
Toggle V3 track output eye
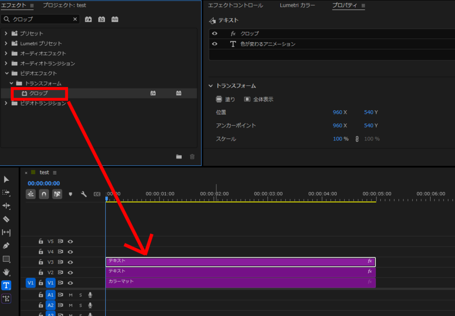[x=70, y=262]
